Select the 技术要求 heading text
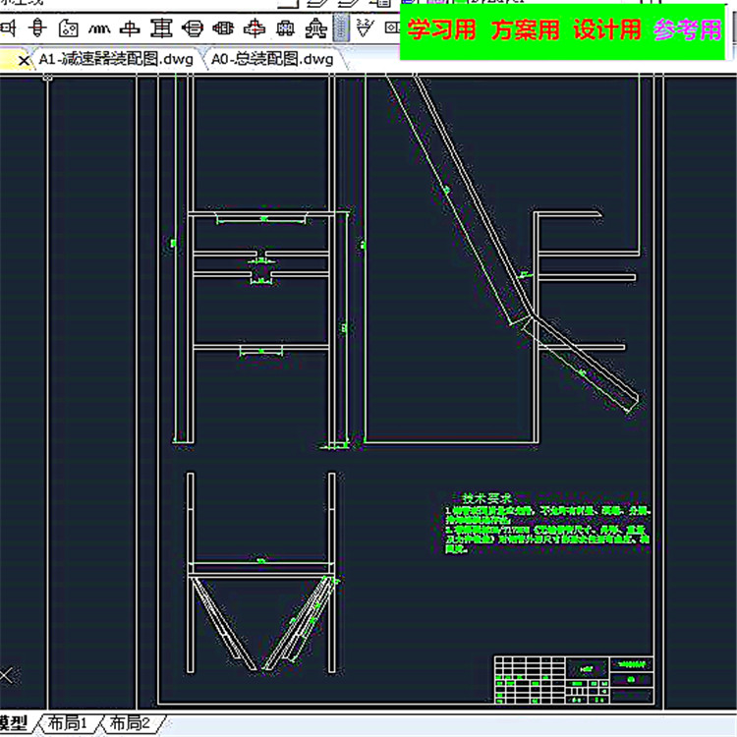Image resolution: width=737 pixels, height=737 pixels. 486,498
